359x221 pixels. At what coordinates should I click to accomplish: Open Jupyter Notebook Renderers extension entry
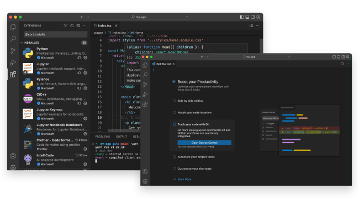[x=55, y=129]
